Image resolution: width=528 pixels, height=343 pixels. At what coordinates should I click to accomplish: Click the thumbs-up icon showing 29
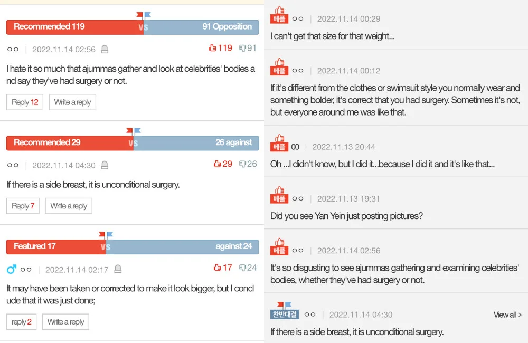point(217,164)
